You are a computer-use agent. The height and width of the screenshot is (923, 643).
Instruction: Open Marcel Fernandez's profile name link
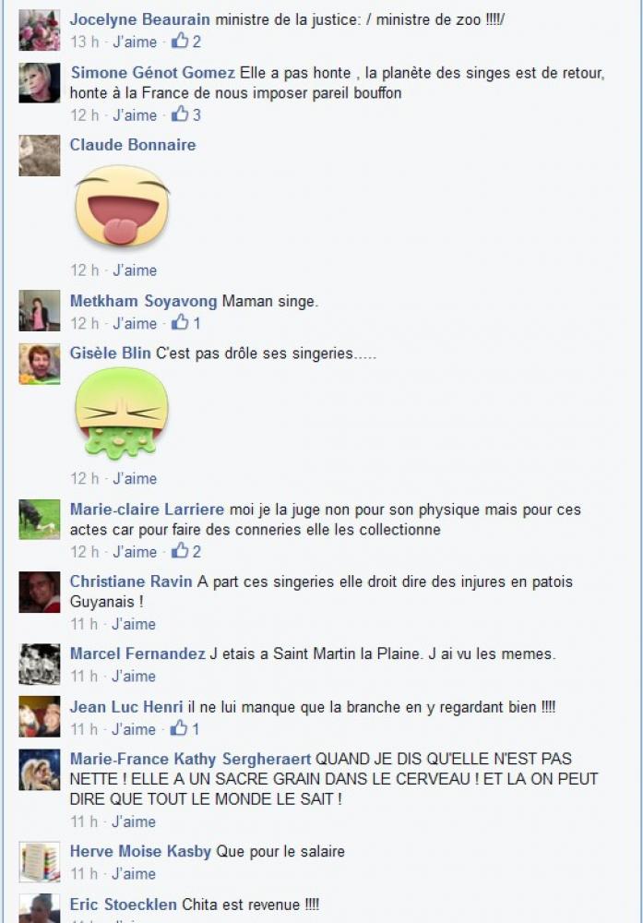click(x=137, y=653)
